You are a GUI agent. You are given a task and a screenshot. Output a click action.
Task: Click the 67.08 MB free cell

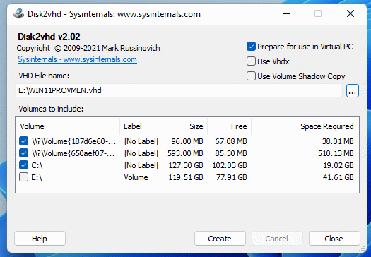click(x=231, y=141)
